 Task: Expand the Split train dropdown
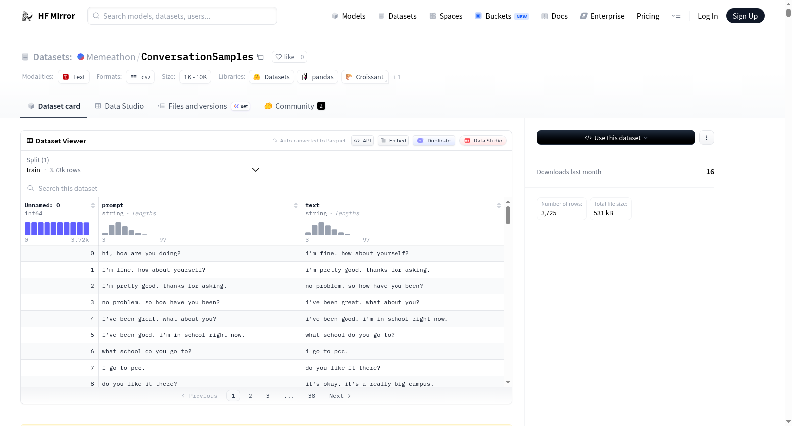click(143, 165)
